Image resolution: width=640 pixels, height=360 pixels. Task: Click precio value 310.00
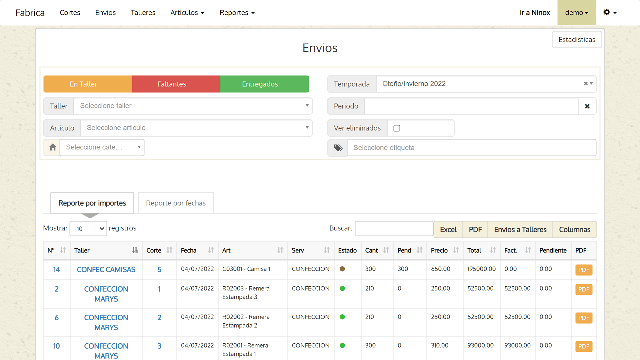pos(440,345)
